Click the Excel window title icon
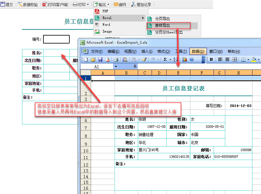The image size is (261, 194). click(x=83, y=43)
